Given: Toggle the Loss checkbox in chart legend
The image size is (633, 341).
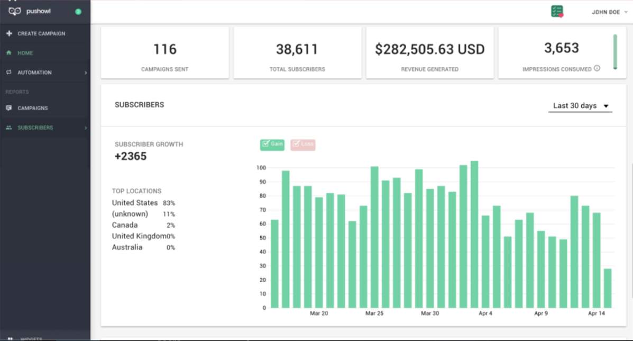Looking at the screenshot, I should 297,144.
